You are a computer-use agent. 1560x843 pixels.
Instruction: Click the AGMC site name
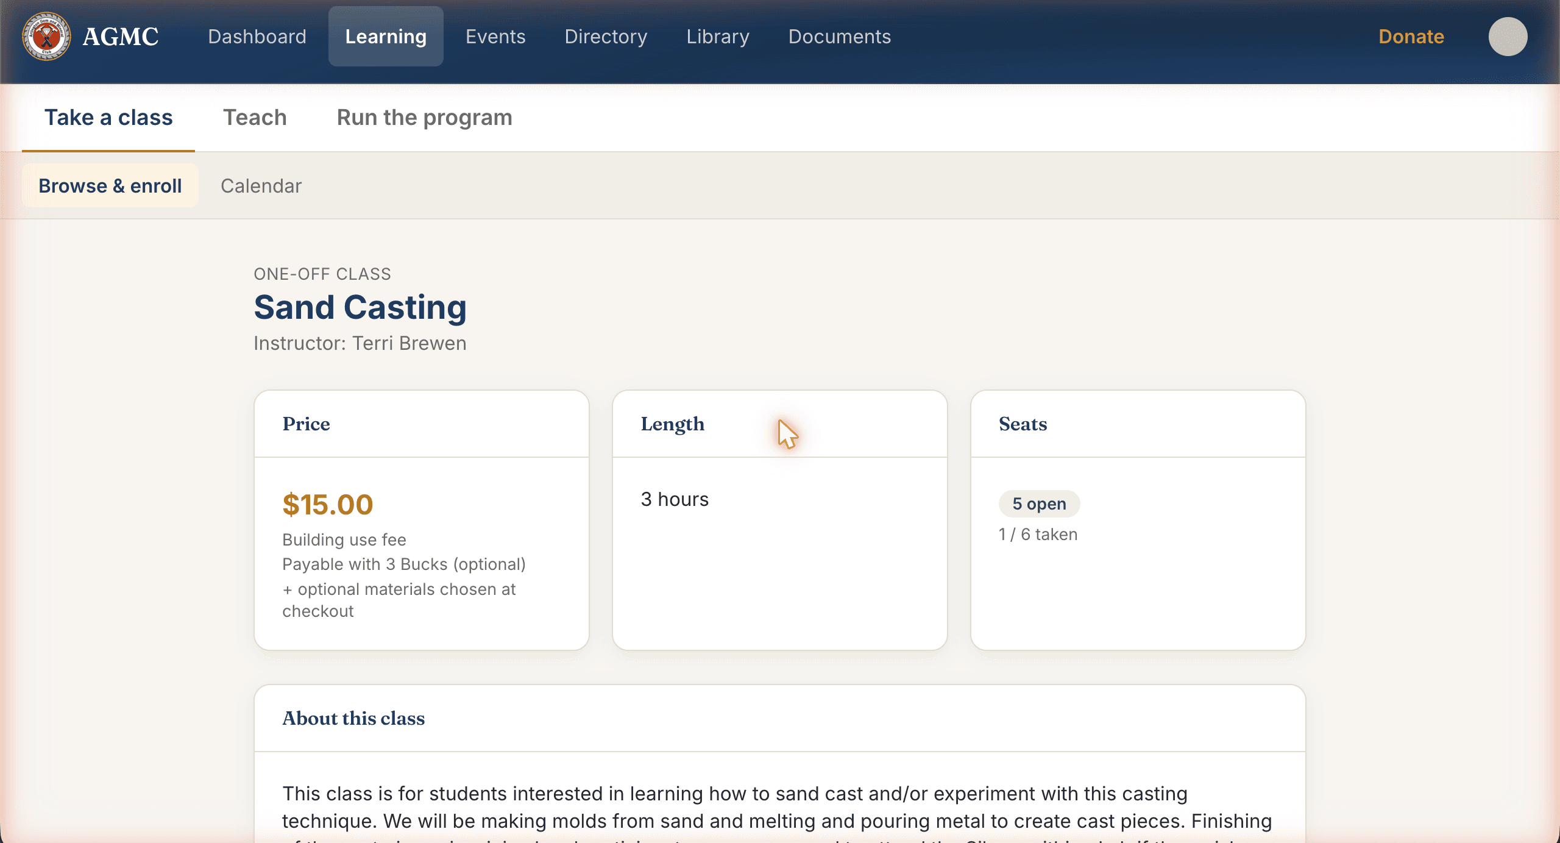click(121, 37)
